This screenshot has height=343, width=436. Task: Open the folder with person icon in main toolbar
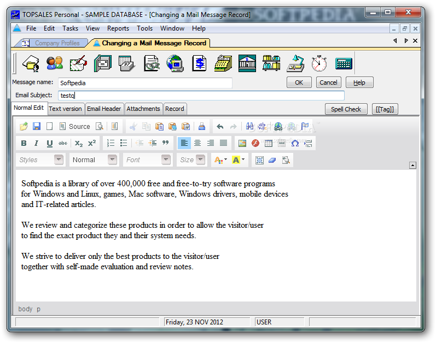pos(31,63)
